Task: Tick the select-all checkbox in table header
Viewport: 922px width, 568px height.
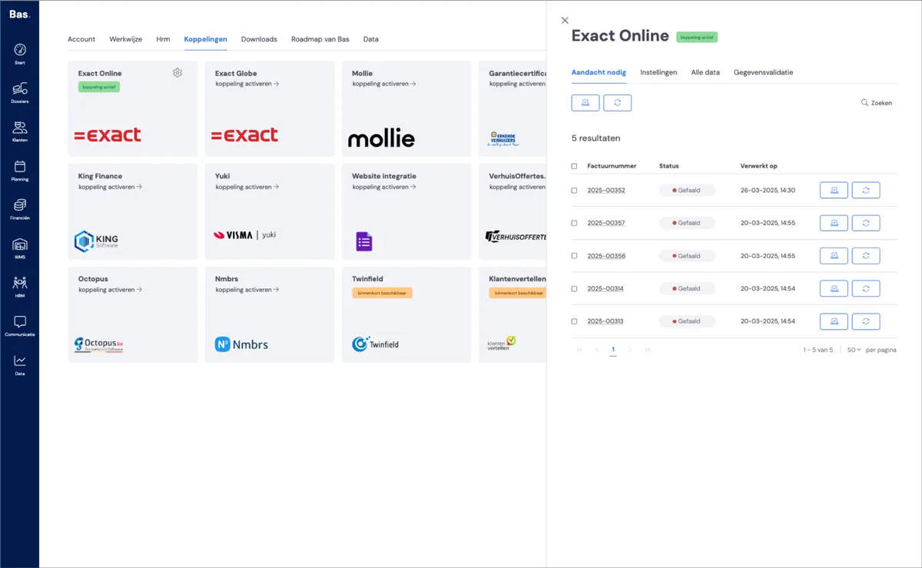Action: pos(574,166)
